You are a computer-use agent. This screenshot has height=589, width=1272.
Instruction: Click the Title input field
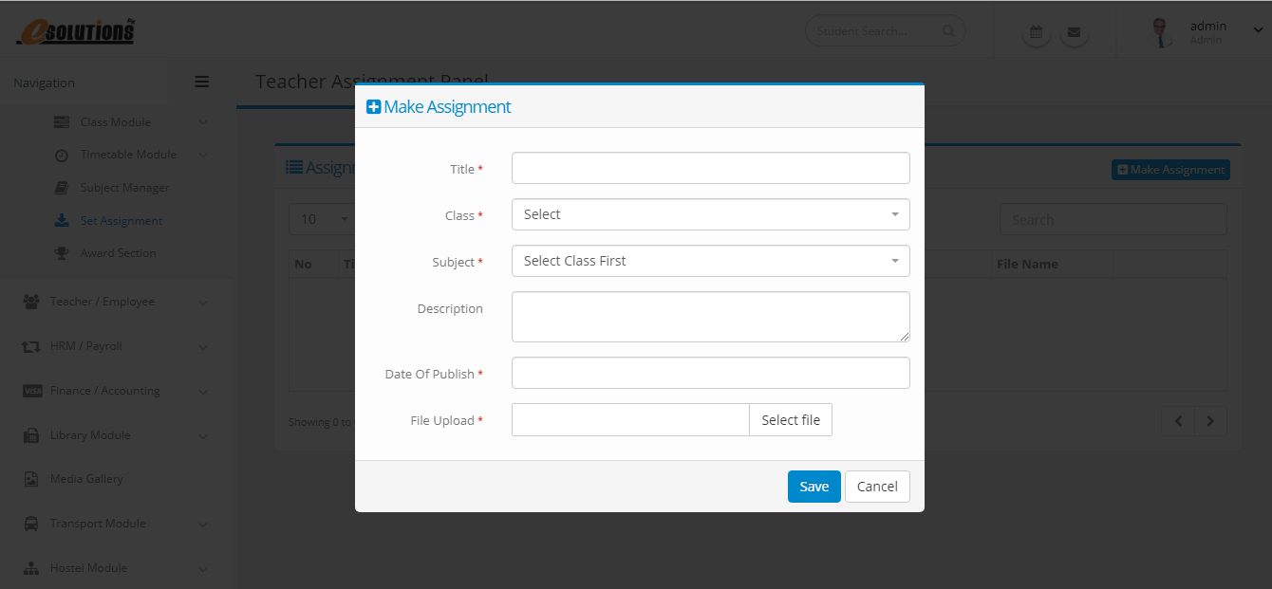(710, 168)
